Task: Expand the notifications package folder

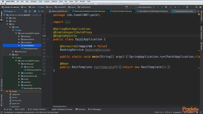Action: pos(19,46)
